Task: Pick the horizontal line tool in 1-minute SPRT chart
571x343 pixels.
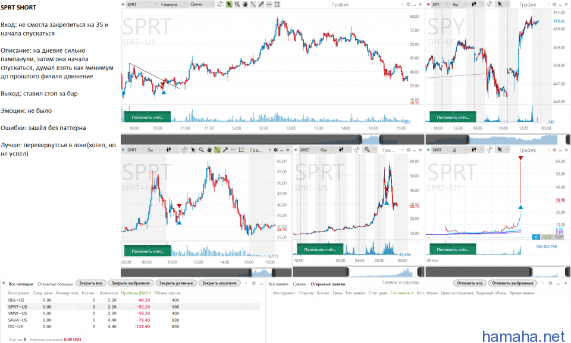Action: (x=269, y=4)
